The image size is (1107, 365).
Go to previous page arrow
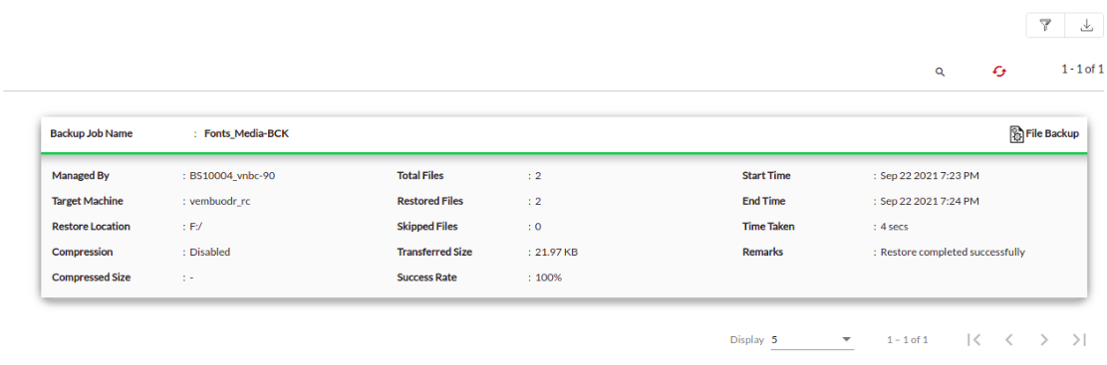tap(1009, 339)
